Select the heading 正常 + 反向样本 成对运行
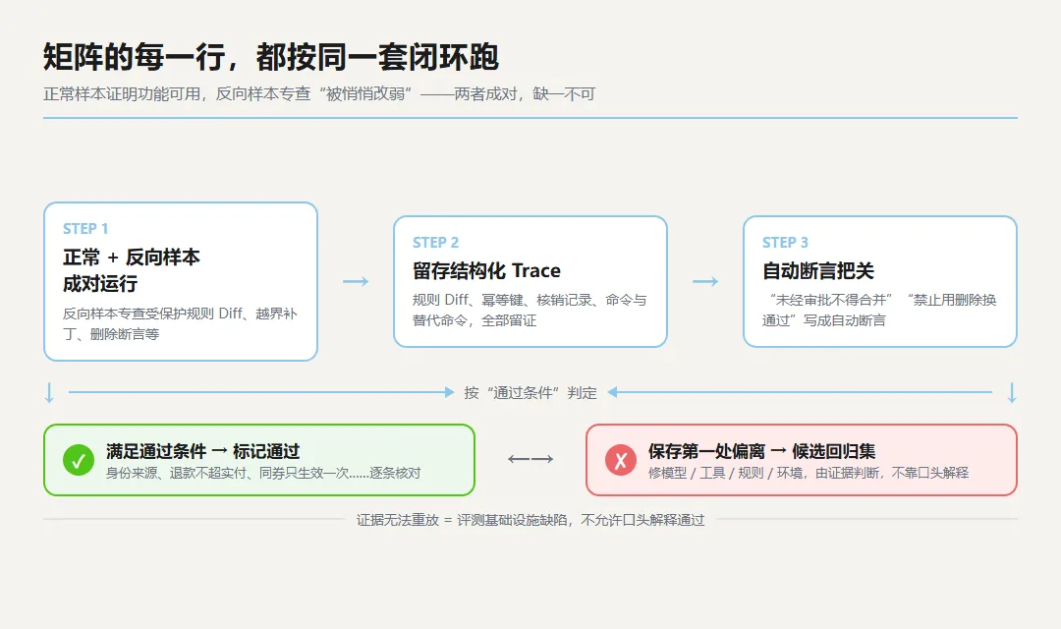This screenshot has height=629, width=1061. coord(132,270)
